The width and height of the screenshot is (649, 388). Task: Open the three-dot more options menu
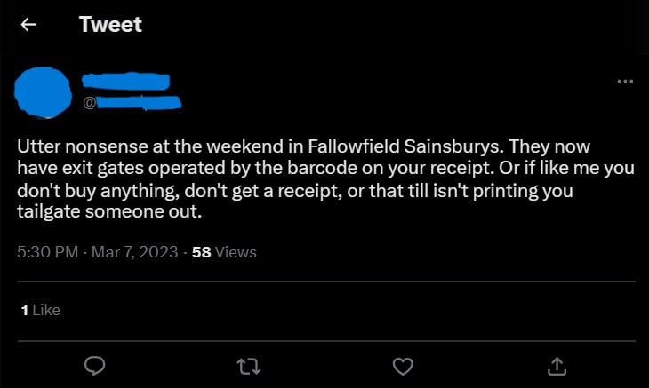[625, 82]
